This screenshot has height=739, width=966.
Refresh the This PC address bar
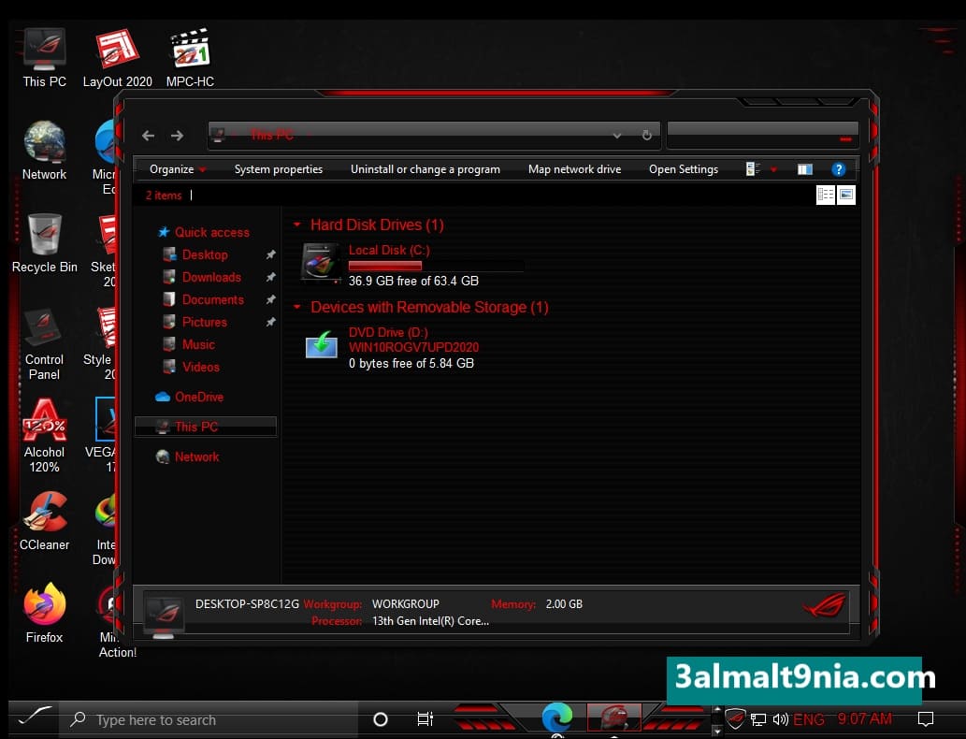pos(646,135)
